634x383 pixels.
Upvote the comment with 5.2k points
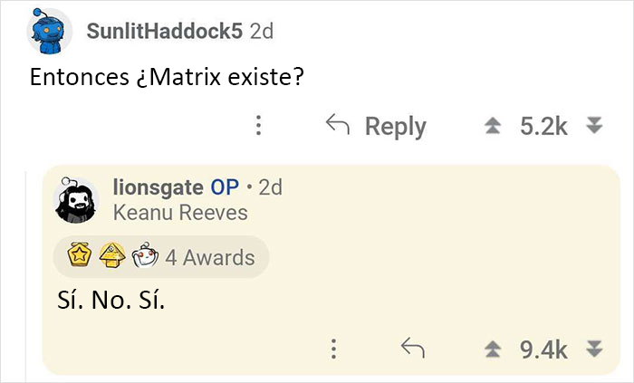coord(495,126)
